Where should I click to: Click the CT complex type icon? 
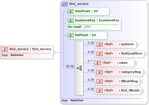65,4
